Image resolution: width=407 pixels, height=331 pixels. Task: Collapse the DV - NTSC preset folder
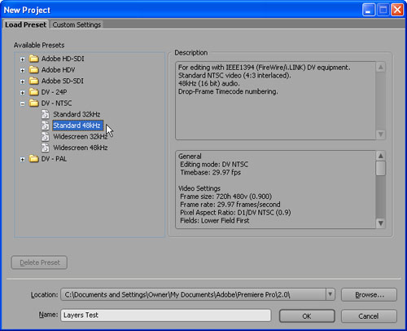coord(23,104)
